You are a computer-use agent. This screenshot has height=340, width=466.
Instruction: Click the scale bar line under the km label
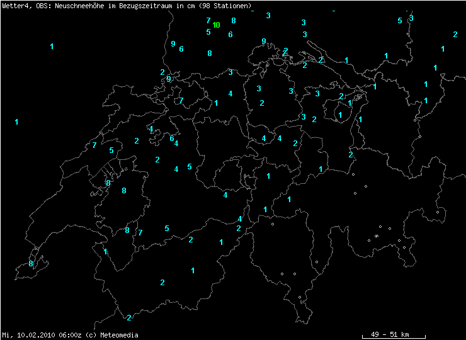click(x=394, y=338)
